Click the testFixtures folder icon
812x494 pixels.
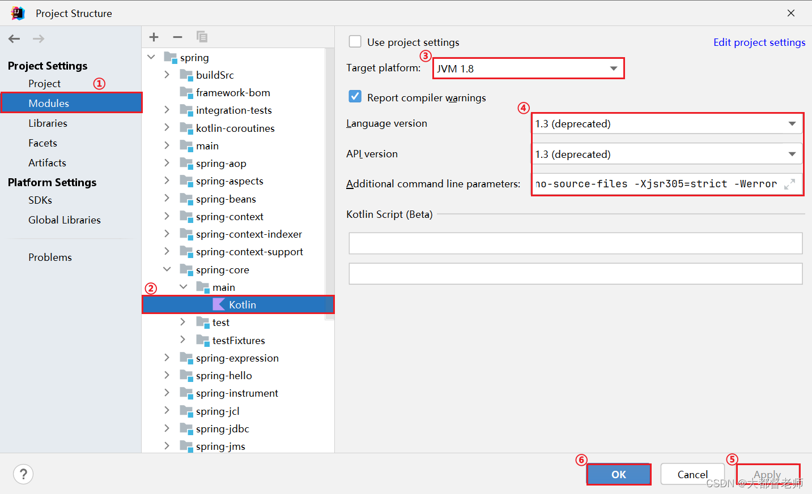click(203, 340)
